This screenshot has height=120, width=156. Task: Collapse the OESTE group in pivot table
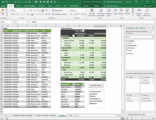[62, 60]
